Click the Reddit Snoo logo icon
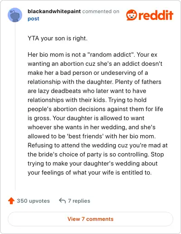 pos(132,15)
